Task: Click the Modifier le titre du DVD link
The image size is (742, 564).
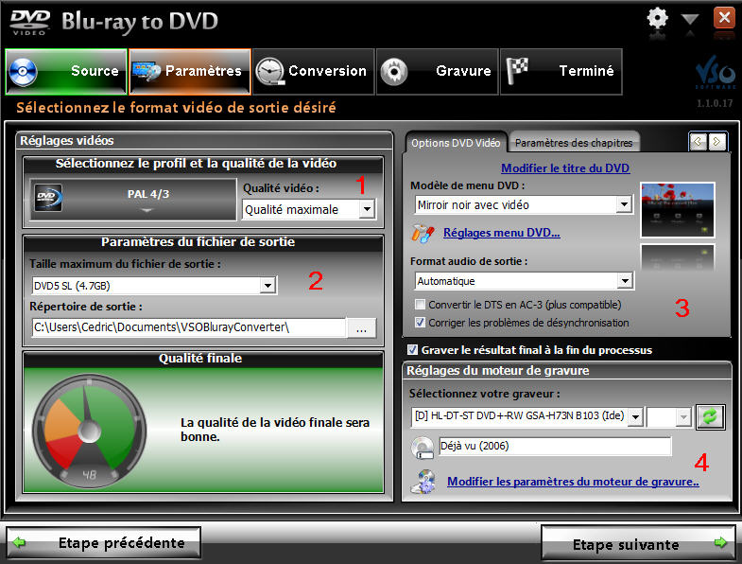Action: pos(565,168)
